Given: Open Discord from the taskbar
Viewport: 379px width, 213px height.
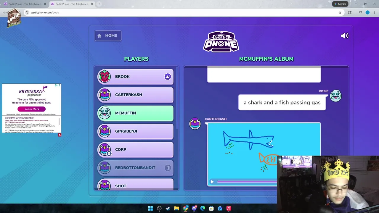Looking at the screenshot, I should [x=194, y=209].
